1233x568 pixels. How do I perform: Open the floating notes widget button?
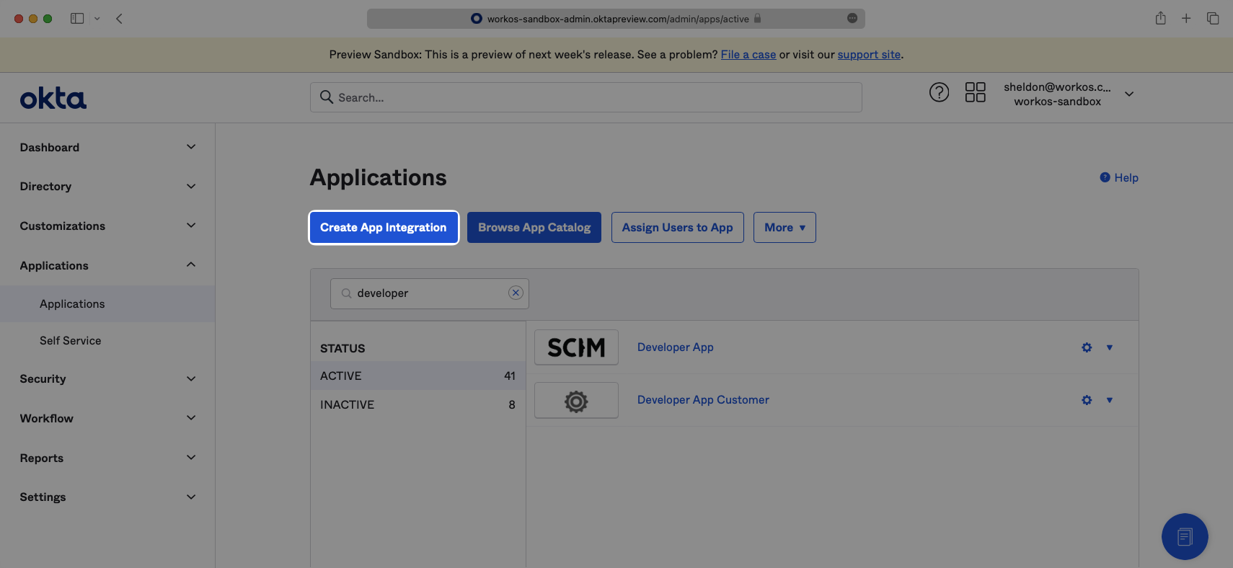[x=1184, y=536]
